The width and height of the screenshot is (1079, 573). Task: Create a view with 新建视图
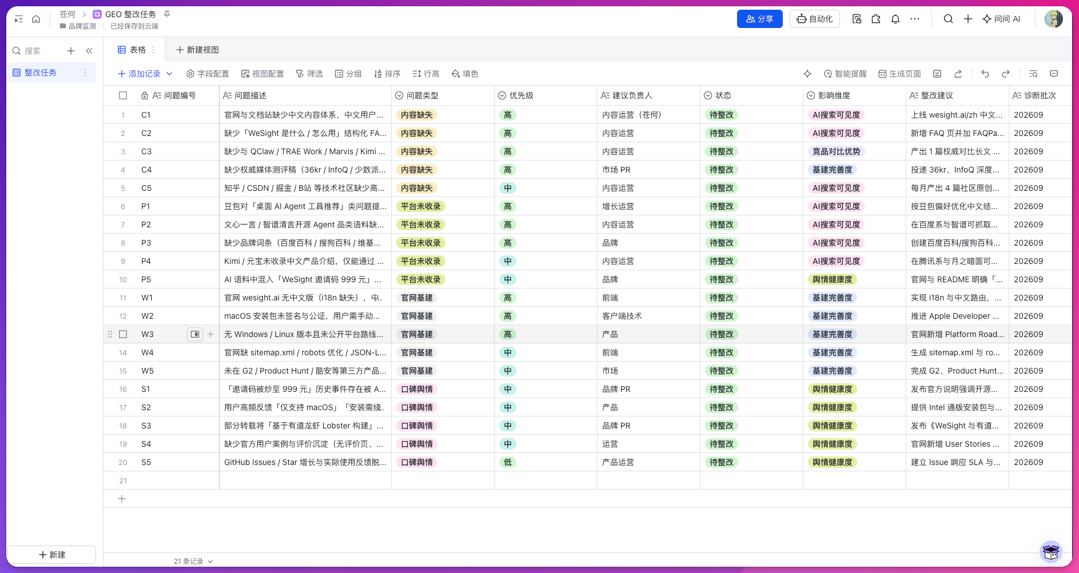pyautogui.click(x=197, y=50)
